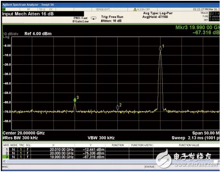This screenshot has width=221, height=172.
Task: Click the VBW 300 kHz readout
Action: 101,138
